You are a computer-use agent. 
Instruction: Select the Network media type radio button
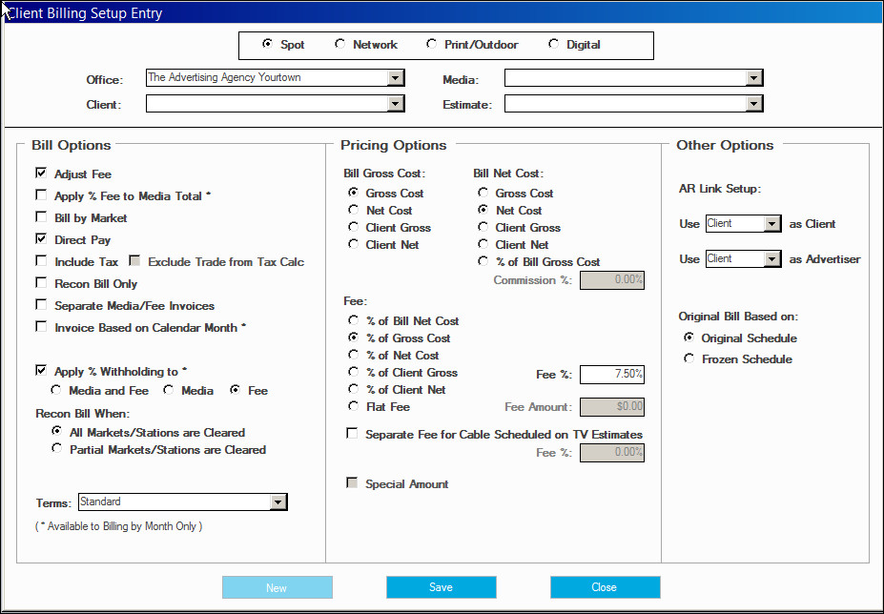[339, 44]
